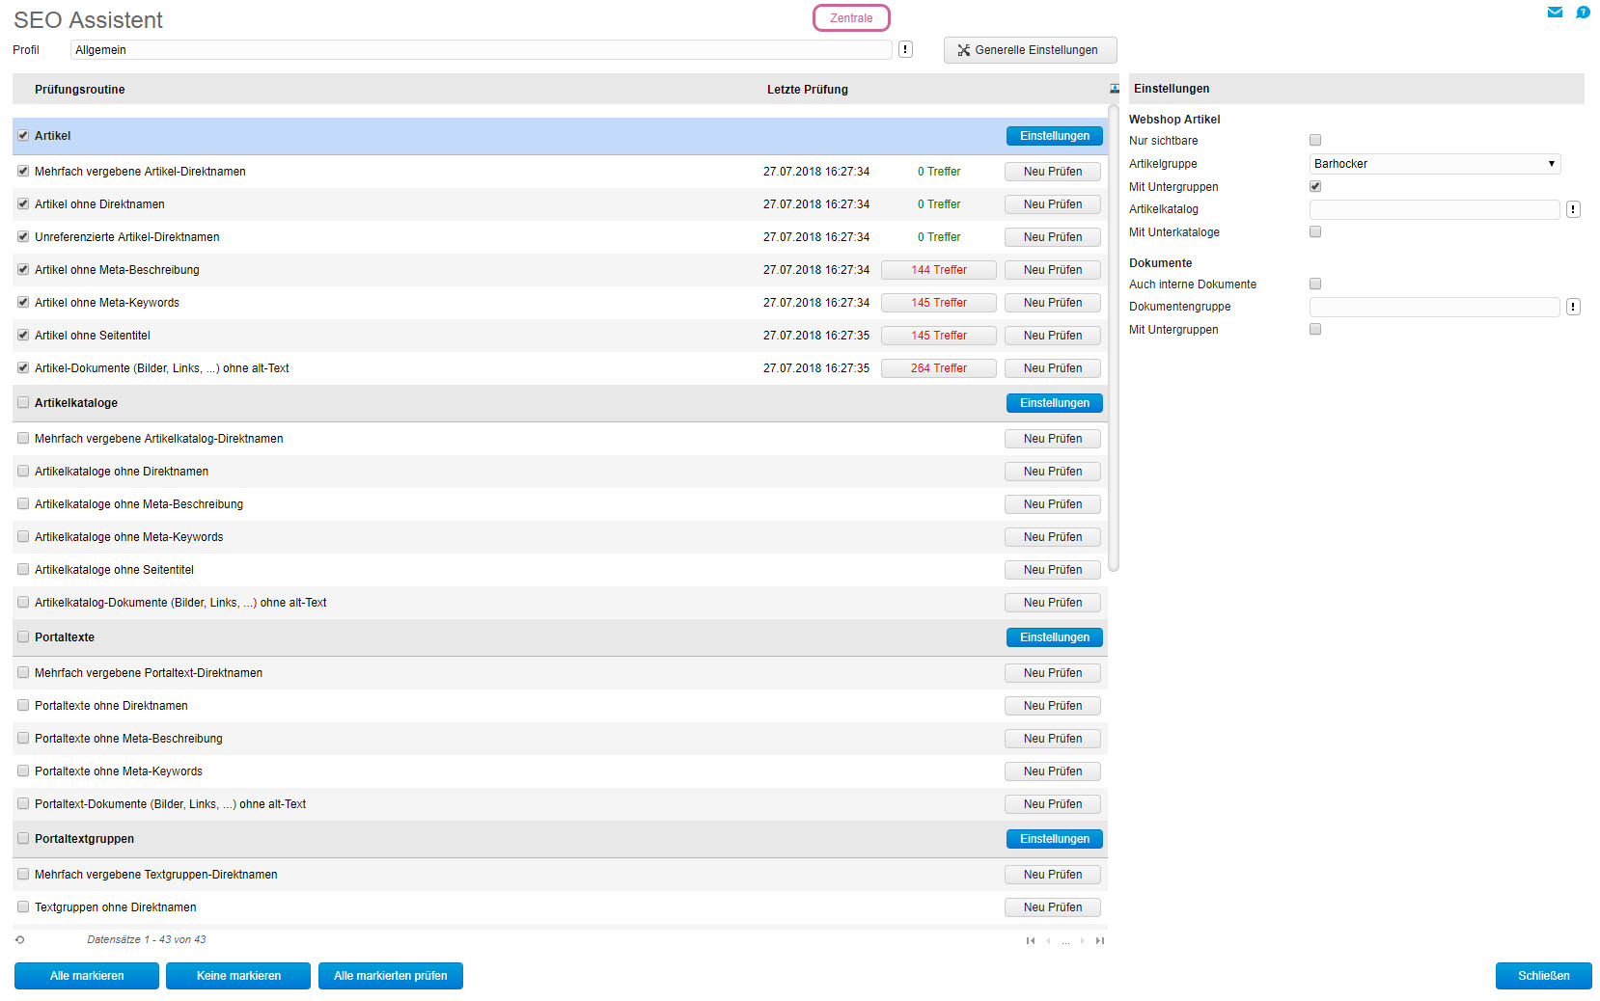The image size is (1600, 1001).
Task: Enable the 'Nur sichtbare' checkbox
Action: [1315, 141]
